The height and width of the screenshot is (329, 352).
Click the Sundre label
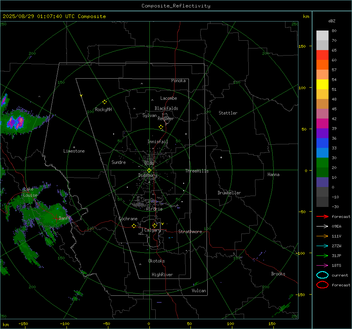119,162
